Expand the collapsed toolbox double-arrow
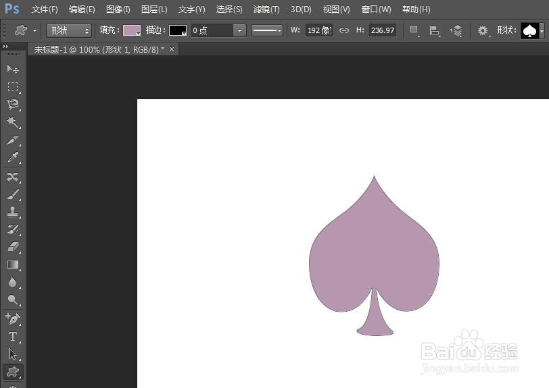This screenshot has width=549, height=388. pyautogui.click(x=5, y=46)
